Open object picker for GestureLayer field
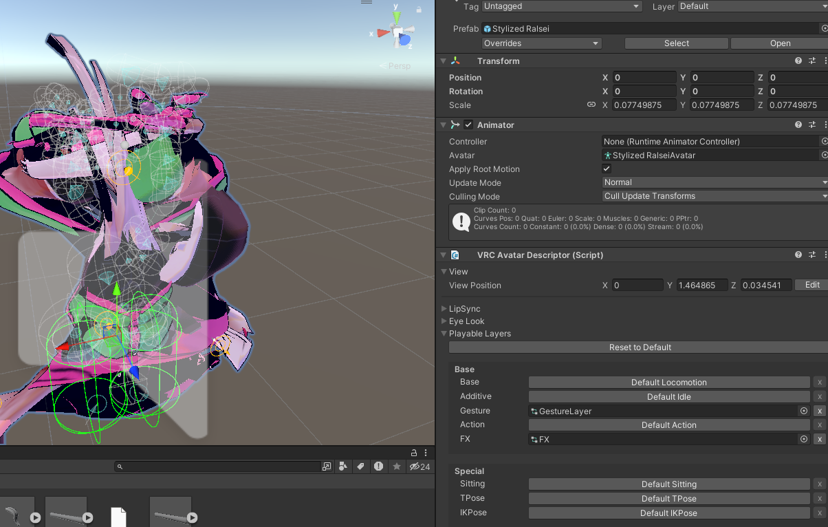This screenshot has height=527, width=828. (803, 411)
